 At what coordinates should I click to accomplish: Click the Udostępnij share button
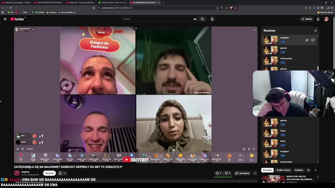(x=242, y=173)
